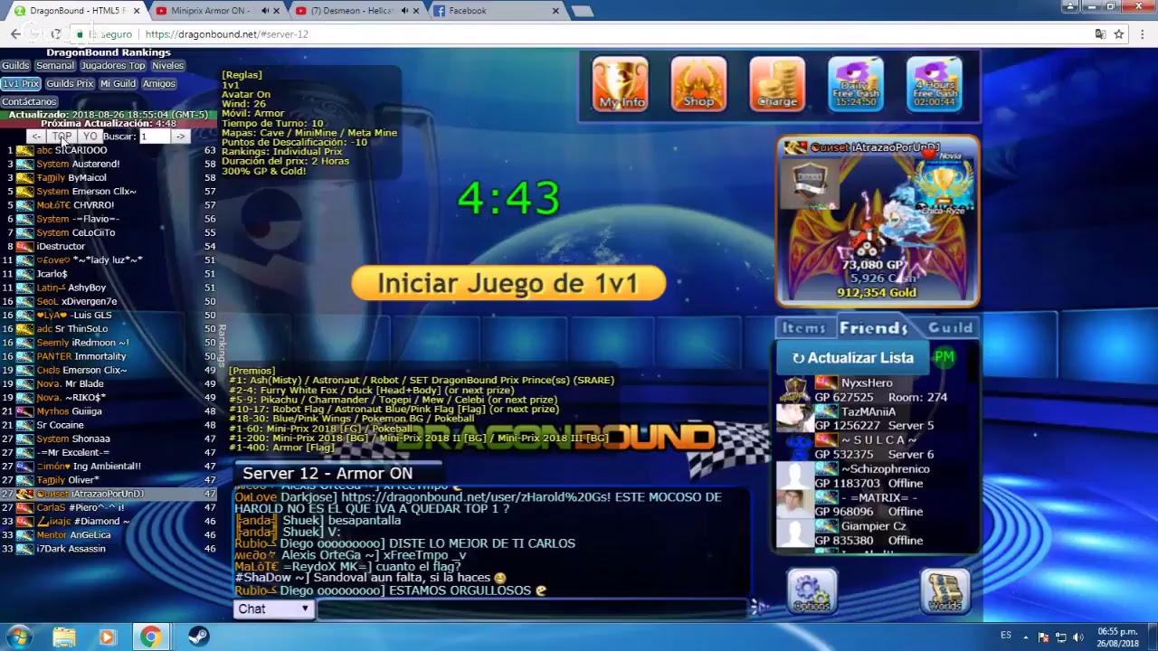
Task: Click the ES language indicator in tray
Action: point(1006,637)
